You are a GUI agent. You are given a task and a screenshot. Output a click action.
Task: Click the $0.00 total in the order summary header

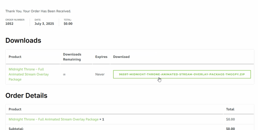(x=68, y=23)
